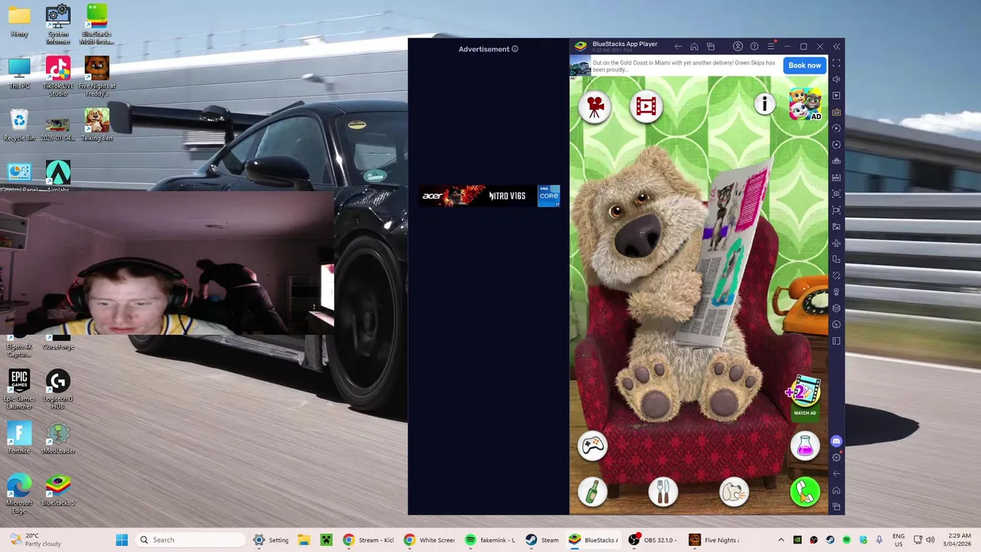Click the microphone icon in system tray
Screen dimensions: 981x552
tap(879, 540)
